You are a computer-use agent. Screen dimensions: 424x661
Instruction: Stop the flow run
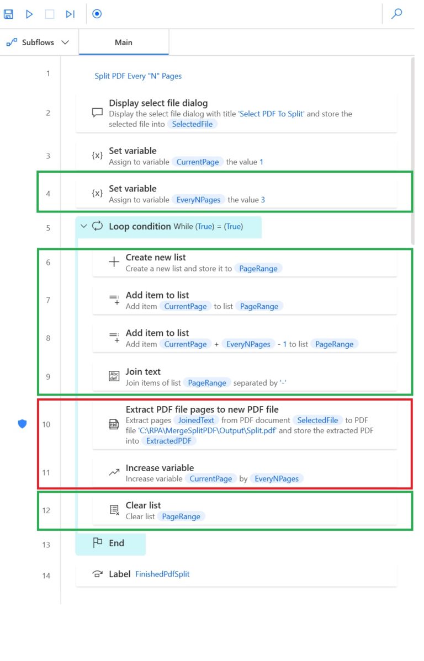pos(49,14)
